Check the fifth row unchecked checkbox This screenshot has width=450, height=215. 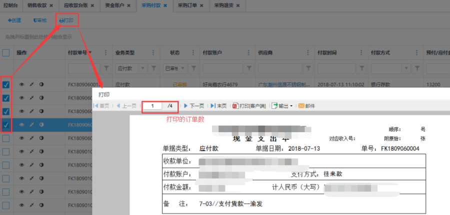6,138
